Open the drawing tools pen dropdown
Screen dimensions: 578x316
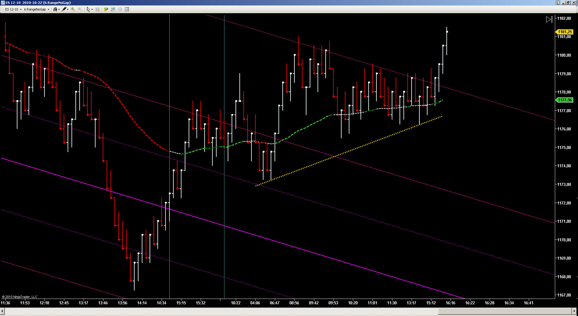[65, 9]
